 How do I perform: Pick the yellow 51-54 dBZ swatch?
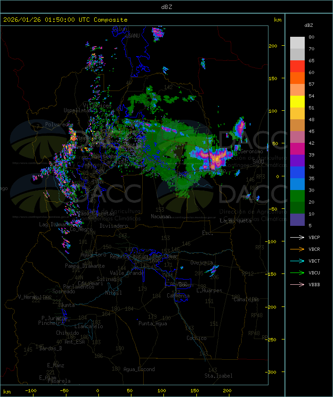297,102
